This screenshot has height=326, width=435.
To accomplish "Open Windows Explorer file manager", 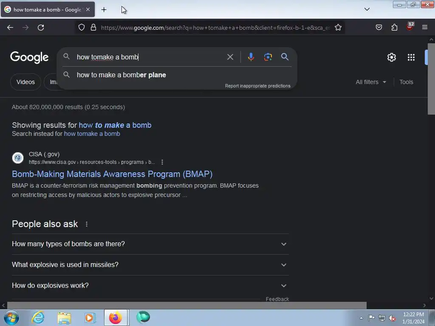I will pos(64,318).
